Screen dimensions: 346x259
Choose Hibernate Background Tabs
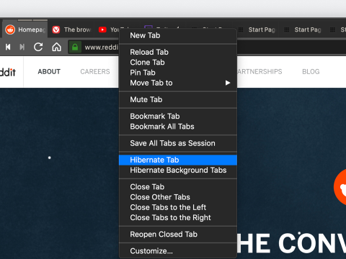[178, 171]
